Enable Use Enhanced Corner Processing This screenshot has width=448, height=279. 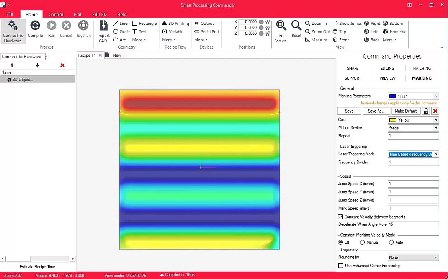point(341,266)
